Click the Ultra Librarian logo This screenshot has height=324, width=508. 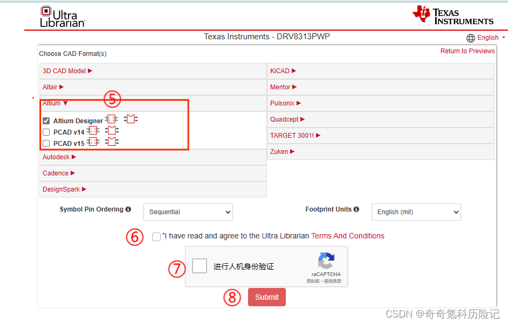(63, 17)
